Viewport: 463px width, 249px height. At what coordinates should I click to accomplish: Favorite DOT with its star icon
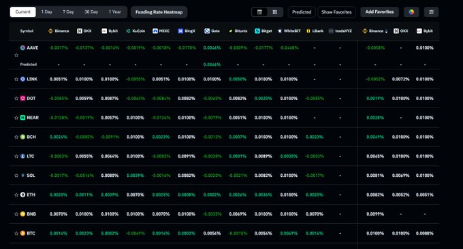(x=16, y=98)
